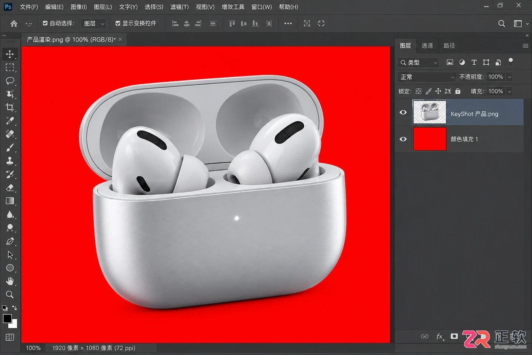Select the Eyedropper tool
The image size is (532, 355).
tap(10, 121)
